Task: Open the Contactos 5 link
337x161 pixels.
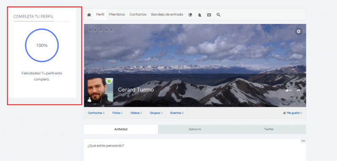Action: click(x=96, y=113)
